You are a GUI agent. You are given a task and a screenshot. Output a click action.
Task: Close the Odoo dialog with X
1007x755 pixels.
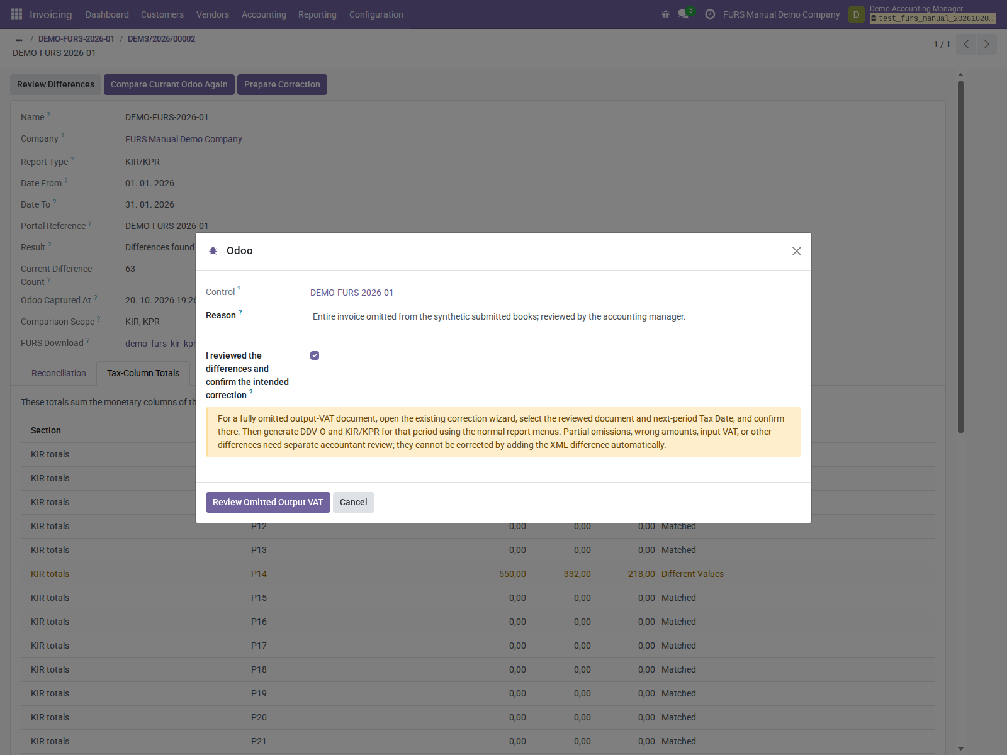[x=796, y=251]
